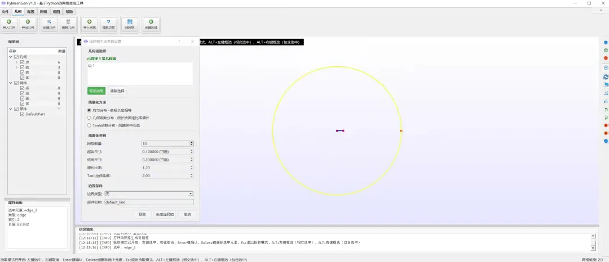Open the 视图 ribbon tab
Viewport: 609px width, 262px height.
[56, 12]
